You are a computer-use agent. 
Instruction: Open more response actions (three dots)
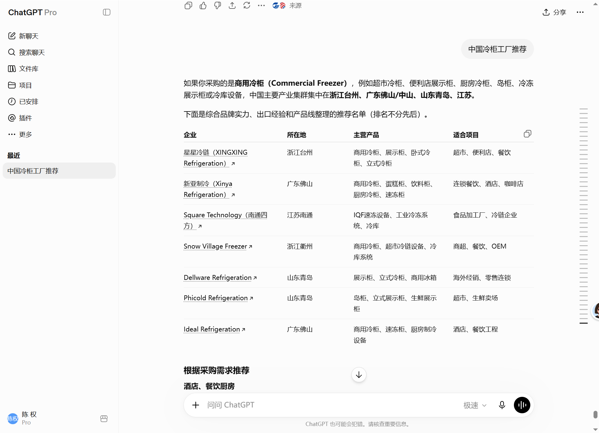261,5
